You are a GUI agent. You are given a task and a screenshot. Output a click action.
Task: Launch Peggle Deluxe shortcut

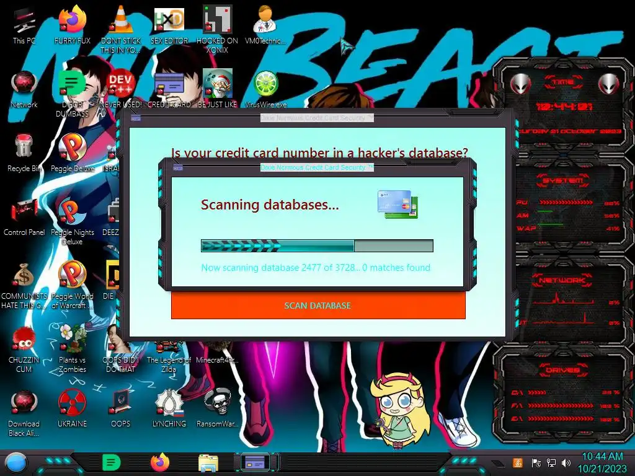[x=72, y=153]
